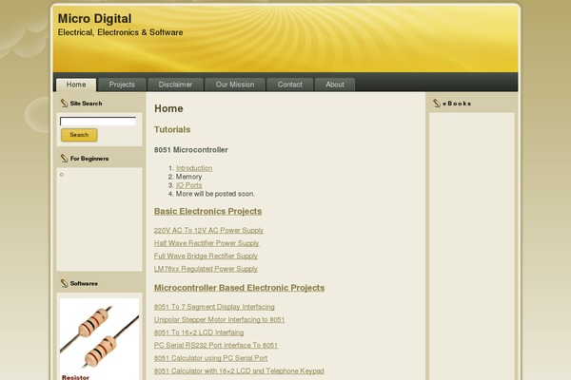571x380 pixels.
Task: Open 8051 Calculator using PC Serial Port
Action: (210, 358)
